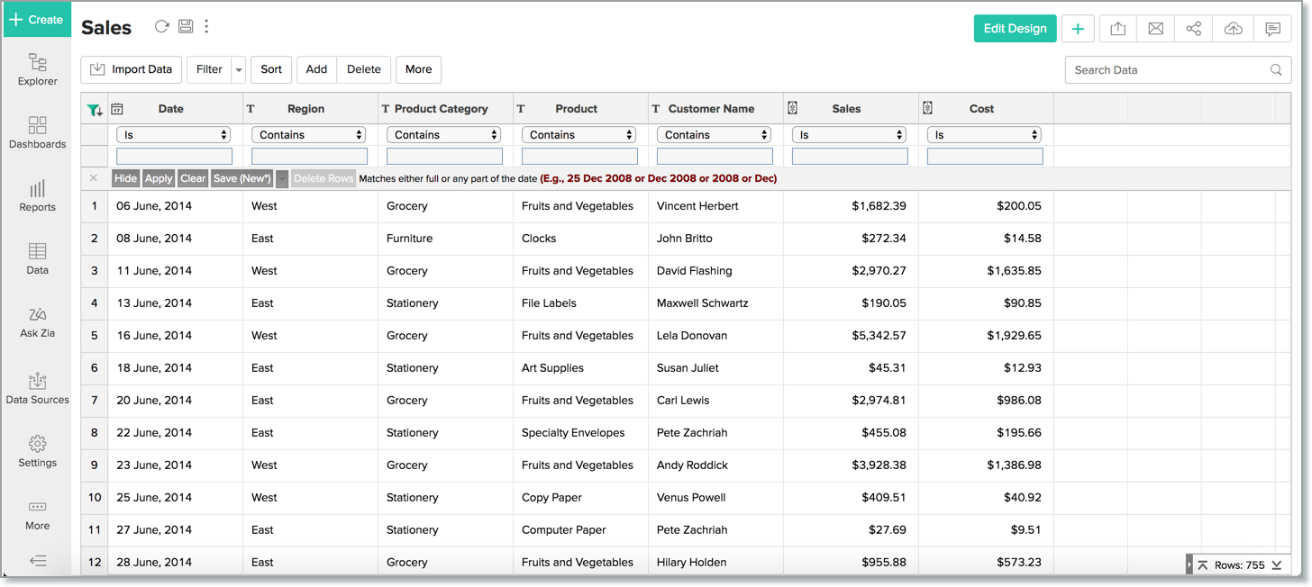The height and width of the screenshot is (587, 1312).
Task: Toggle the green filter icon in table header
Action: pyautogui.click(x=94, y=110)
